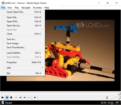Click the frame-step button
Image resolution: width=121 pixels, height=105 pixels.
[35, 97]
